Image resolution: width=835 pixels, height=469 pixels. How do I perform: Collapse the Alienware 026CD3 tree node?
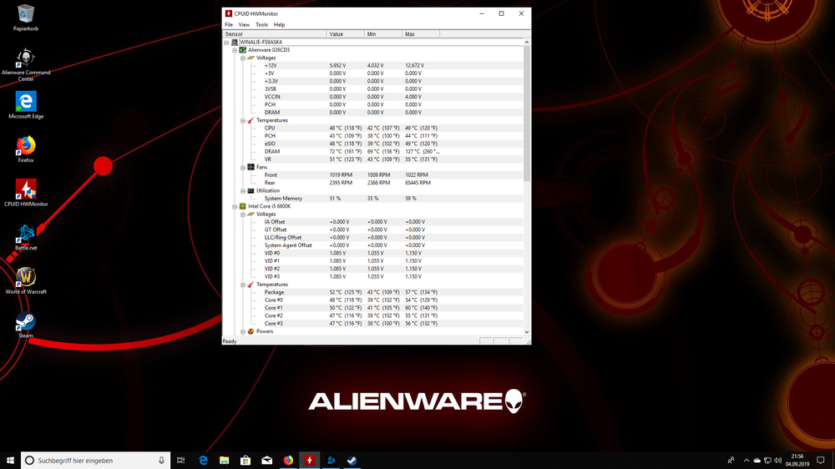coord(235,50)
